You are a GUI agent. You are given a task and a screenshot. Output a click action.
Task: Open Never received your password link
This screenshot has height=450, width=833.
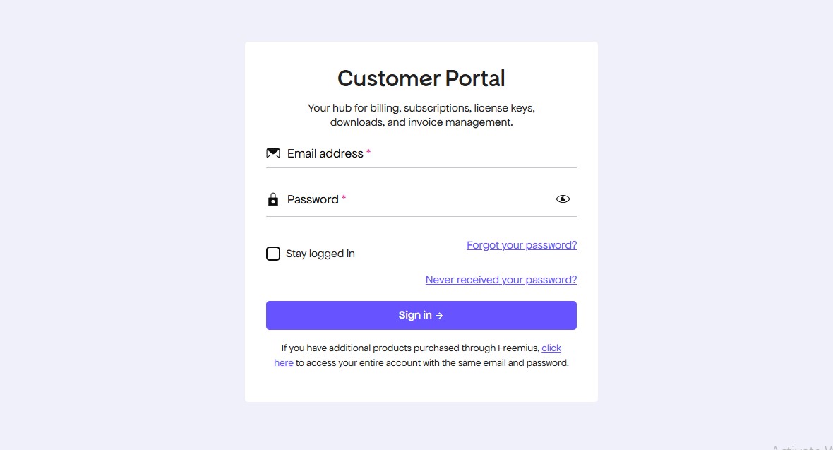click(501, 280)
